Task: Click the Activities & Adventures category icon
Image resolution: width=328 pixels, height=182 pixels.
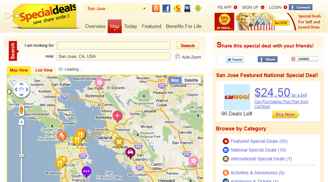Action: (x=225, y=173)
